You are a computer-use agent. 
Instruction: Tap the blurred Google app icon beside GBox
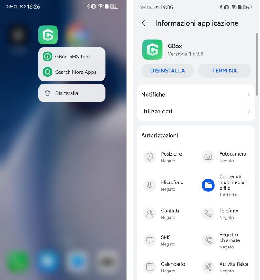(x=78, y=35)
